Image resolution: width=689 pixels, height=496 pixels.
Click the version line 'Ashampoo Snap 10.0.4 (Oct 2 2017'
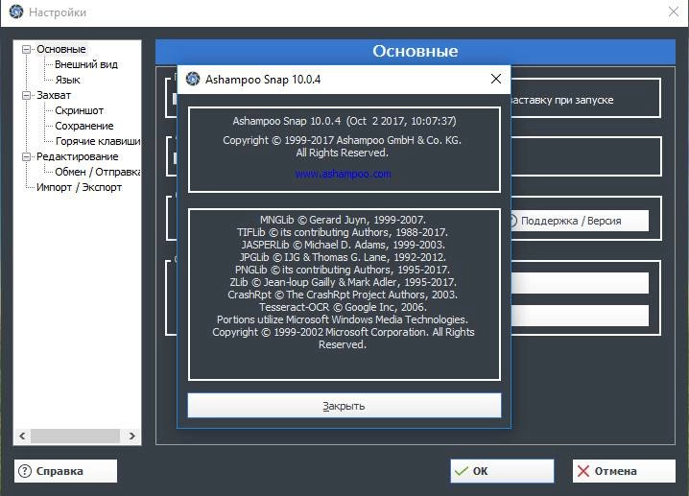pos(344,121)
